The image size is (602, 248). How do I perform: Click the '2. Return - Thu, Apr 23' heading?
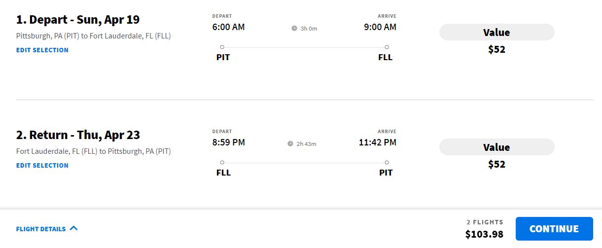pyautogui.click(x=78, y=135)
